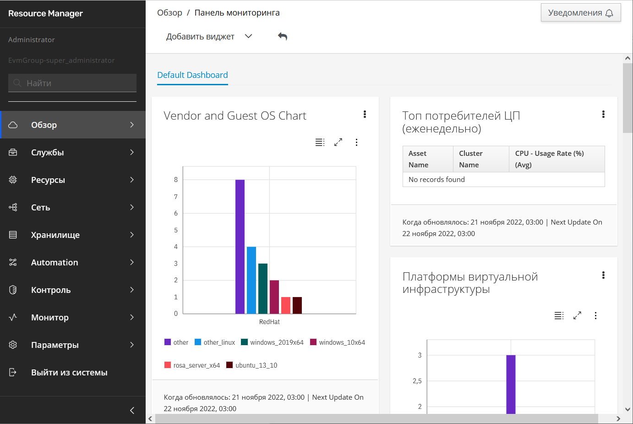Open the Добавить виджет dropdown
This screenshot has width=633, height=424.
point(209,37)
